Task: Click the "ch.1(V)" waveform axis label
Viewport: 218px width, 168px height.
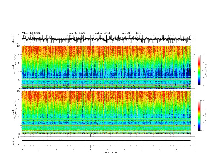Action: tap(13, 39)
